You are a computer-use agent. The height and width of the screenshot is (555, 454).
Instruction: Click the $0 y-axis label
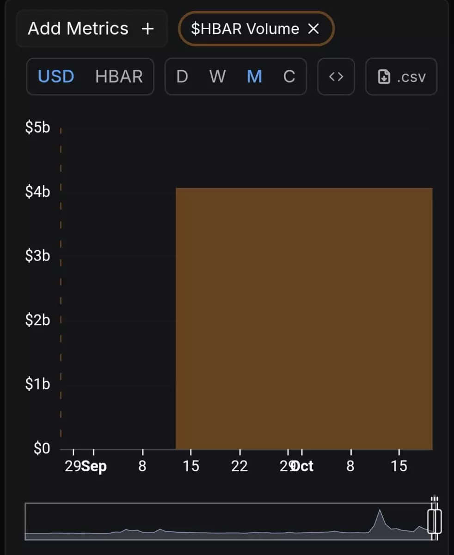pos(41,448)
